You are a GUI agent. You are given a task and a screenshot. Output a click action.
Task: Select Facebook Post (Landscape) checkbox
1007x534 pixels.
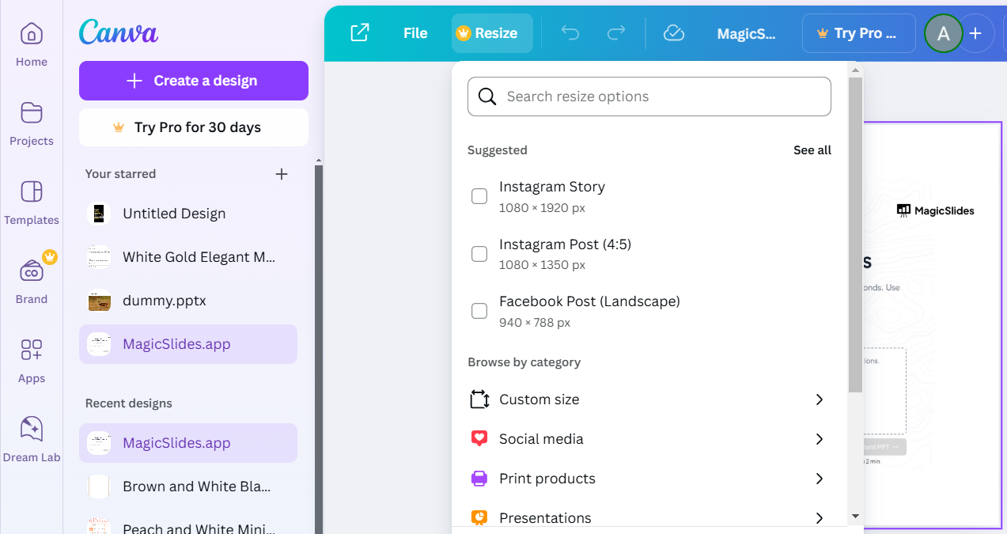[479, 311]
